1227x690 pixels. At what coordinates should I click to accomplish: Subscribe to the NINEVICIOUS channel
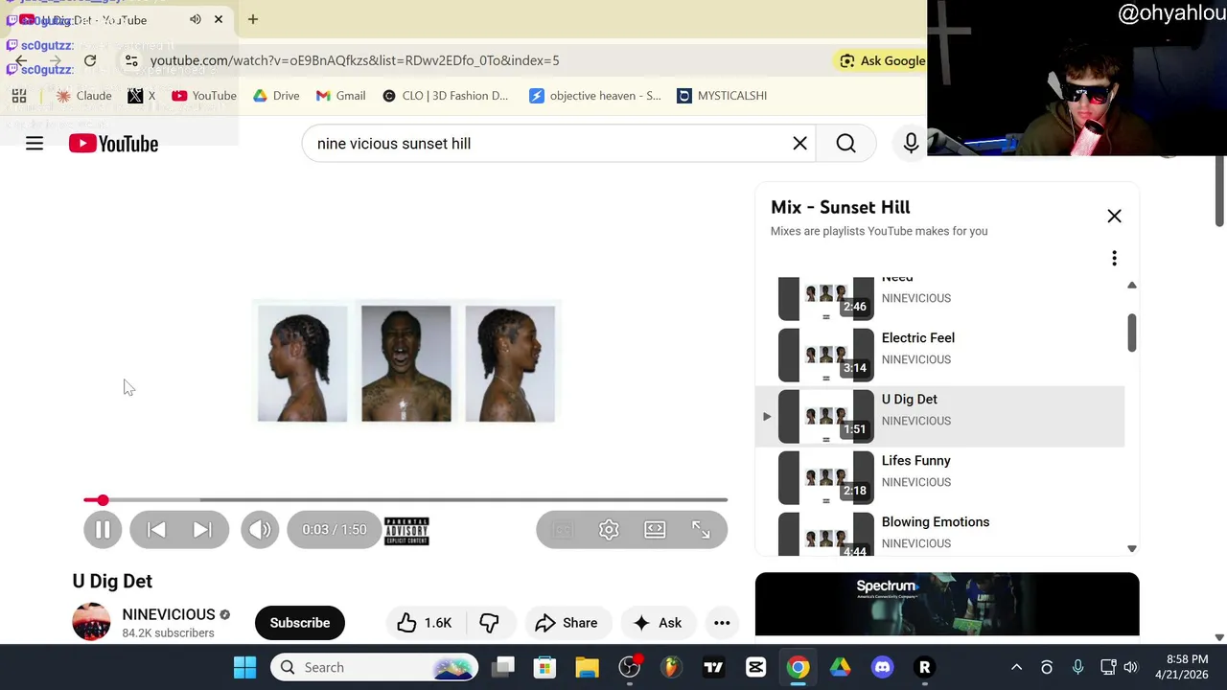pos(299,623)
